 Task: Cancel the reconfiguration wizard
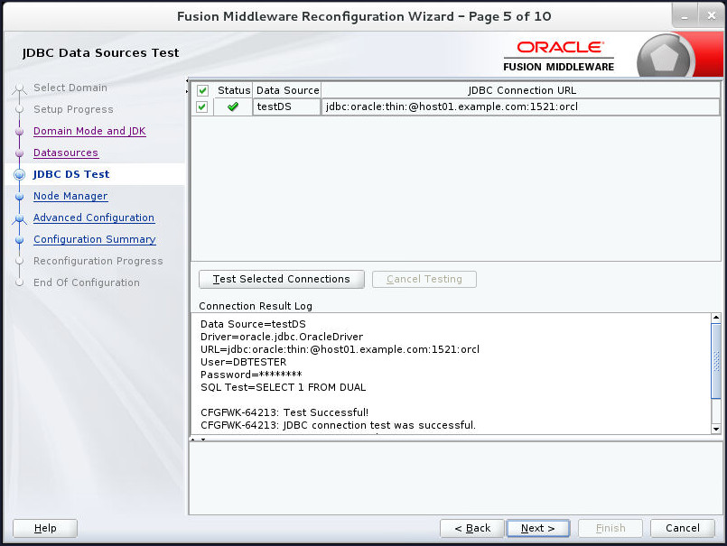point(682,528)
